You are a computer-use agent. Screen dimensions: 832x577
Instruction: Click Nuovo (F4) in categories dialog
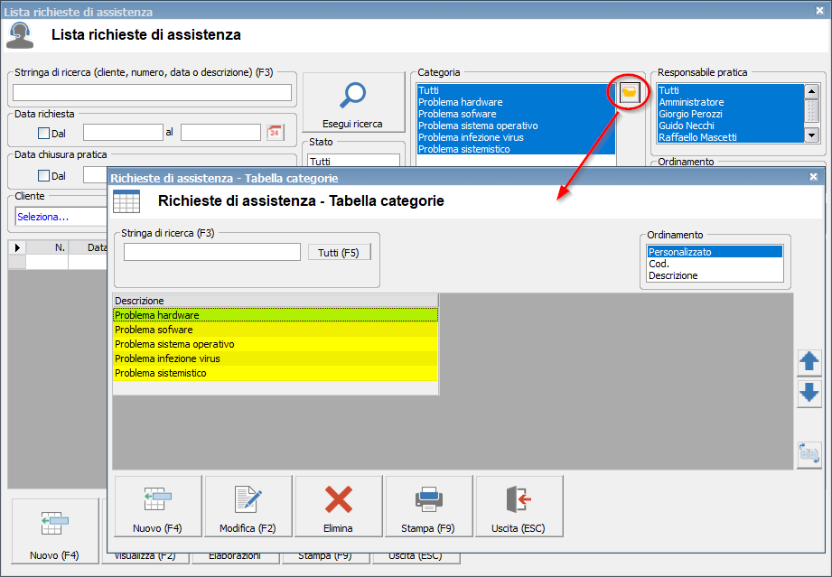click(x=157, y=507)
